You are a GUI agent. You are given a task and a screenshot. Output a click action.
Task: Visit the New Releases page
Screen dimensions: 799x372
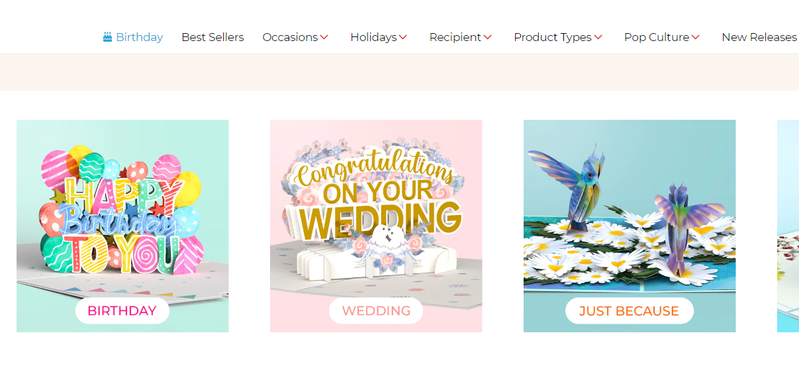coord(759,37)
